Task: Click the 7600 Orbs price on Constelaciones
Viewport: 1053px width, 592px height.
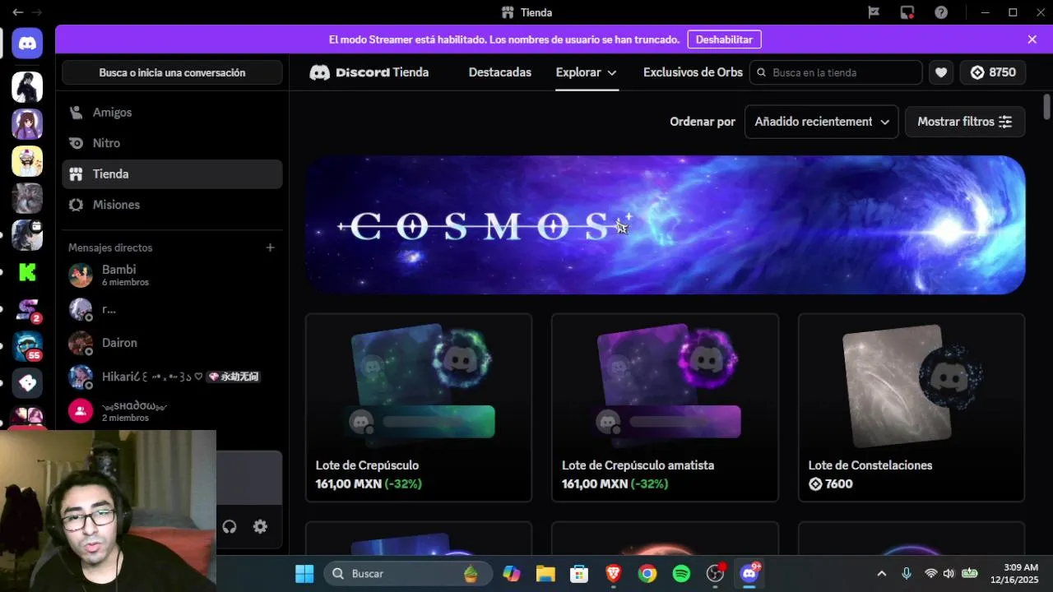Action: click(831, 483)
